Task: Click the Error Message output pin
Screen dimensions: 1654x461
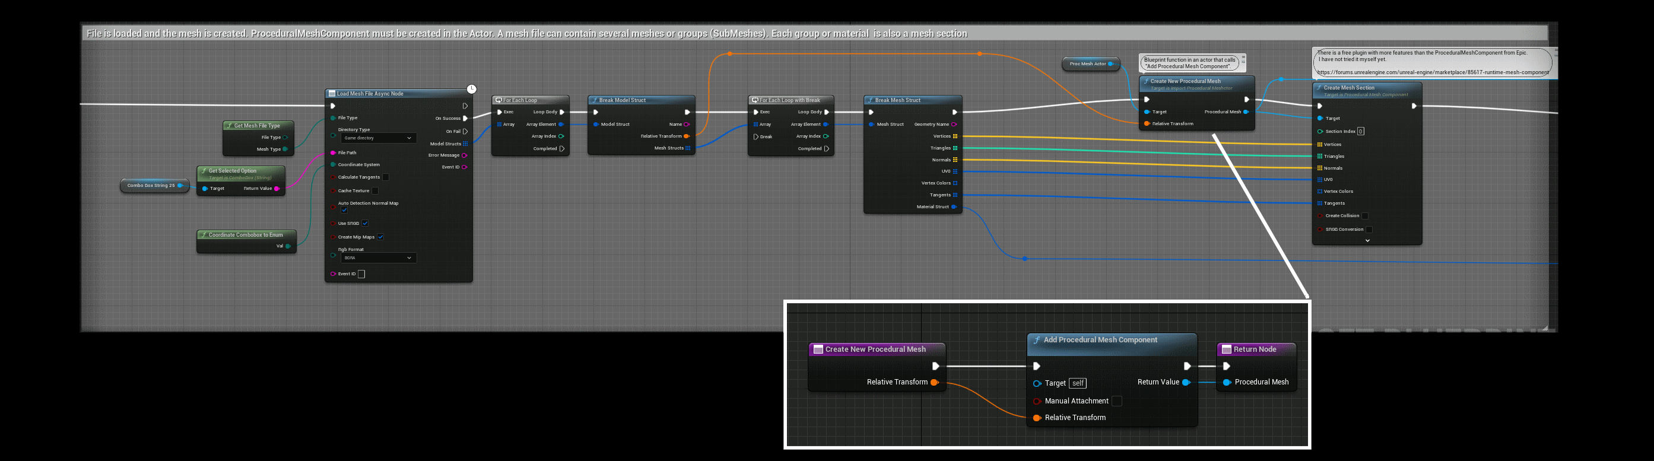Action: tap(464, 155)
